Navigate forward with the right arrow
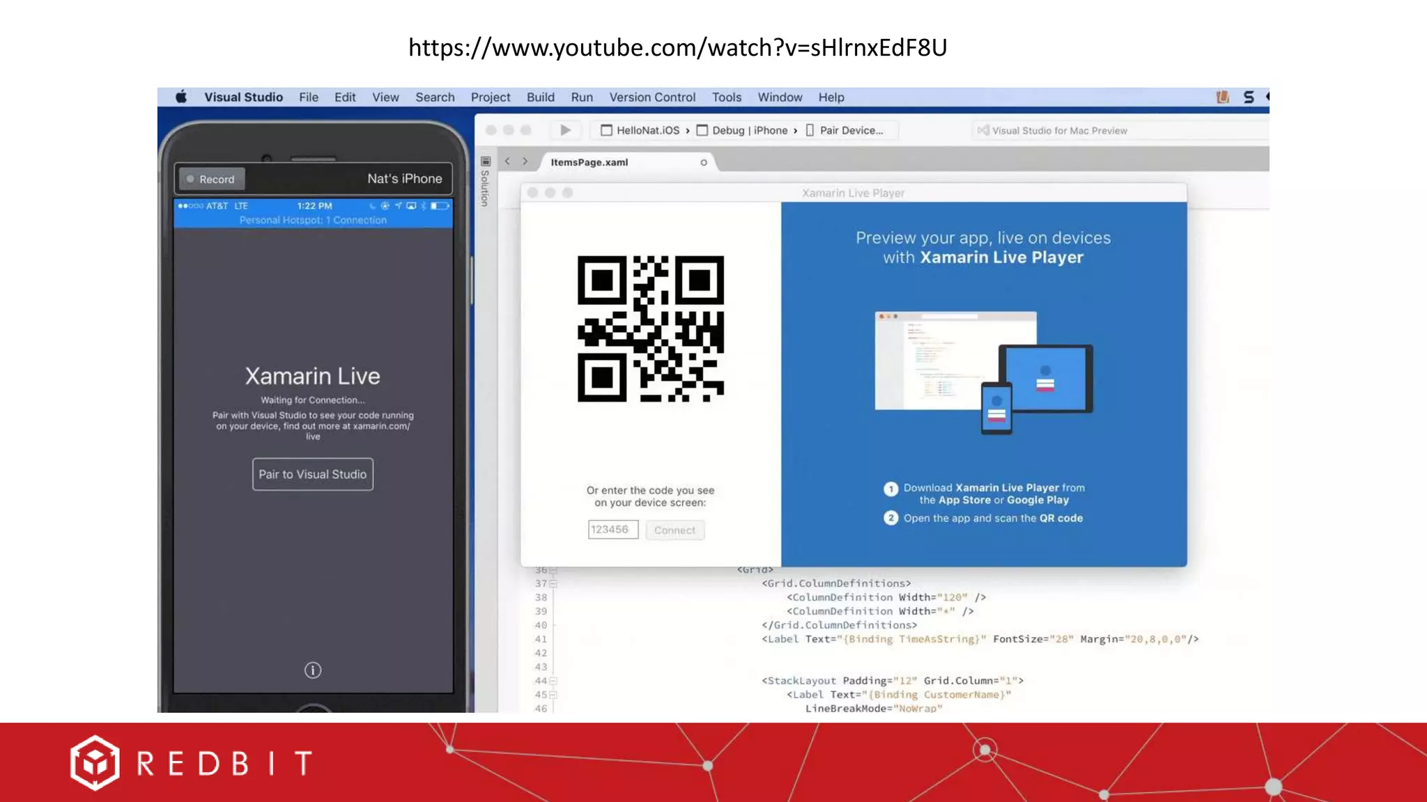The image size is (1427, 802). (525, 162)
